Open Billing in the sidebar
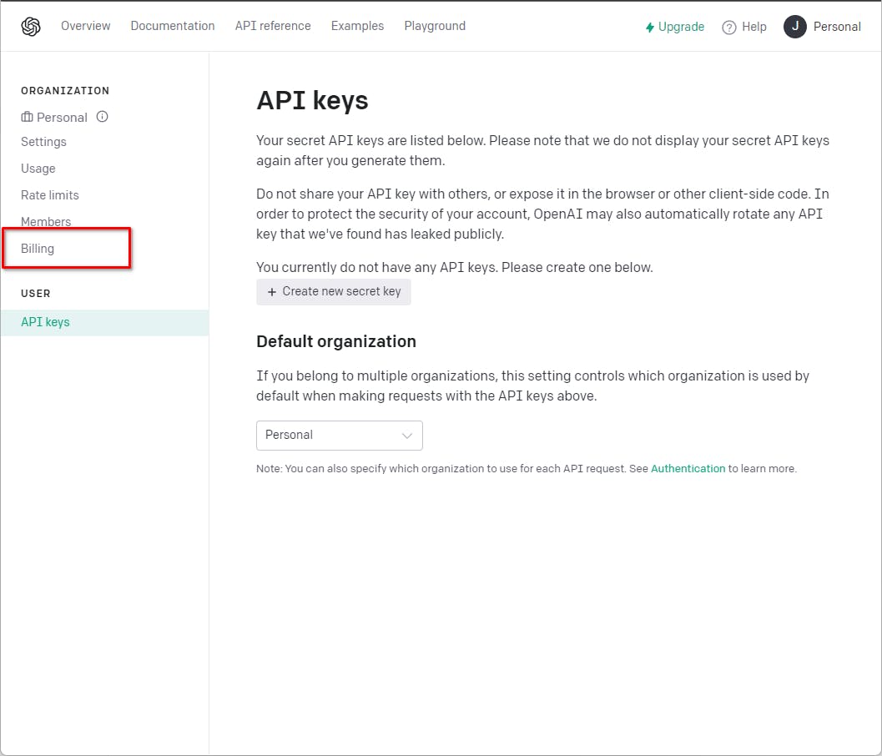Image resolution: width=882 pixels, height=756 pixels. (x=38, y=248)
